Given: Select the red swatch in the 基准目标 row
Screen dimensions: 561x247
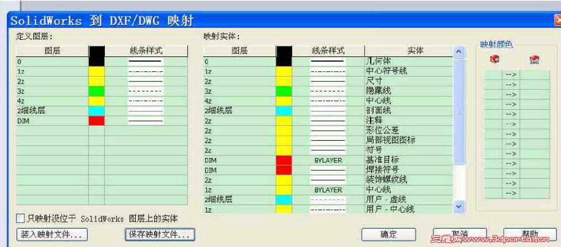Looking at the screenshot, I should (x=284, y=160).
